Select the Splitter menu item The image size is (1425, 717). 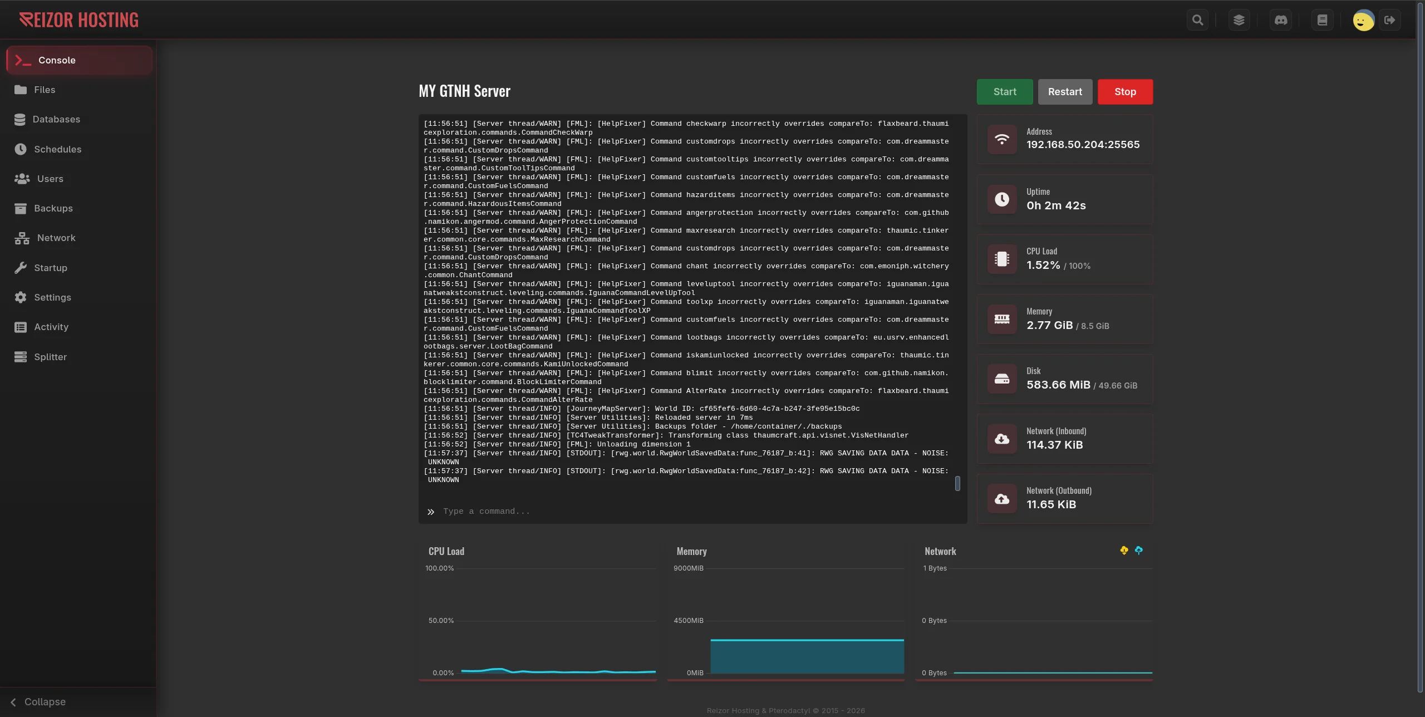click(x=50, y=357)
